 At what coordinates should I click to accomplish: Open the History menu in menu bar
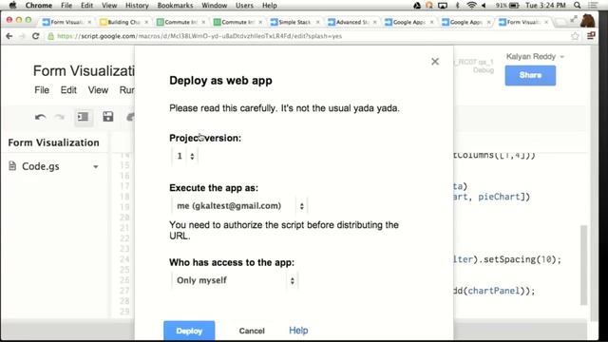(137, 6)
